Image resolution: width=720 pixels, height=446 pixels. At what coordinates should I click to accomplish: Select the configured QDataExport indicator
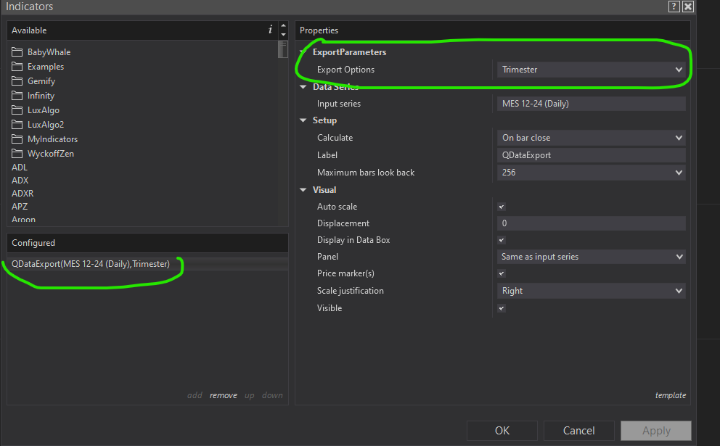point(91,264)
